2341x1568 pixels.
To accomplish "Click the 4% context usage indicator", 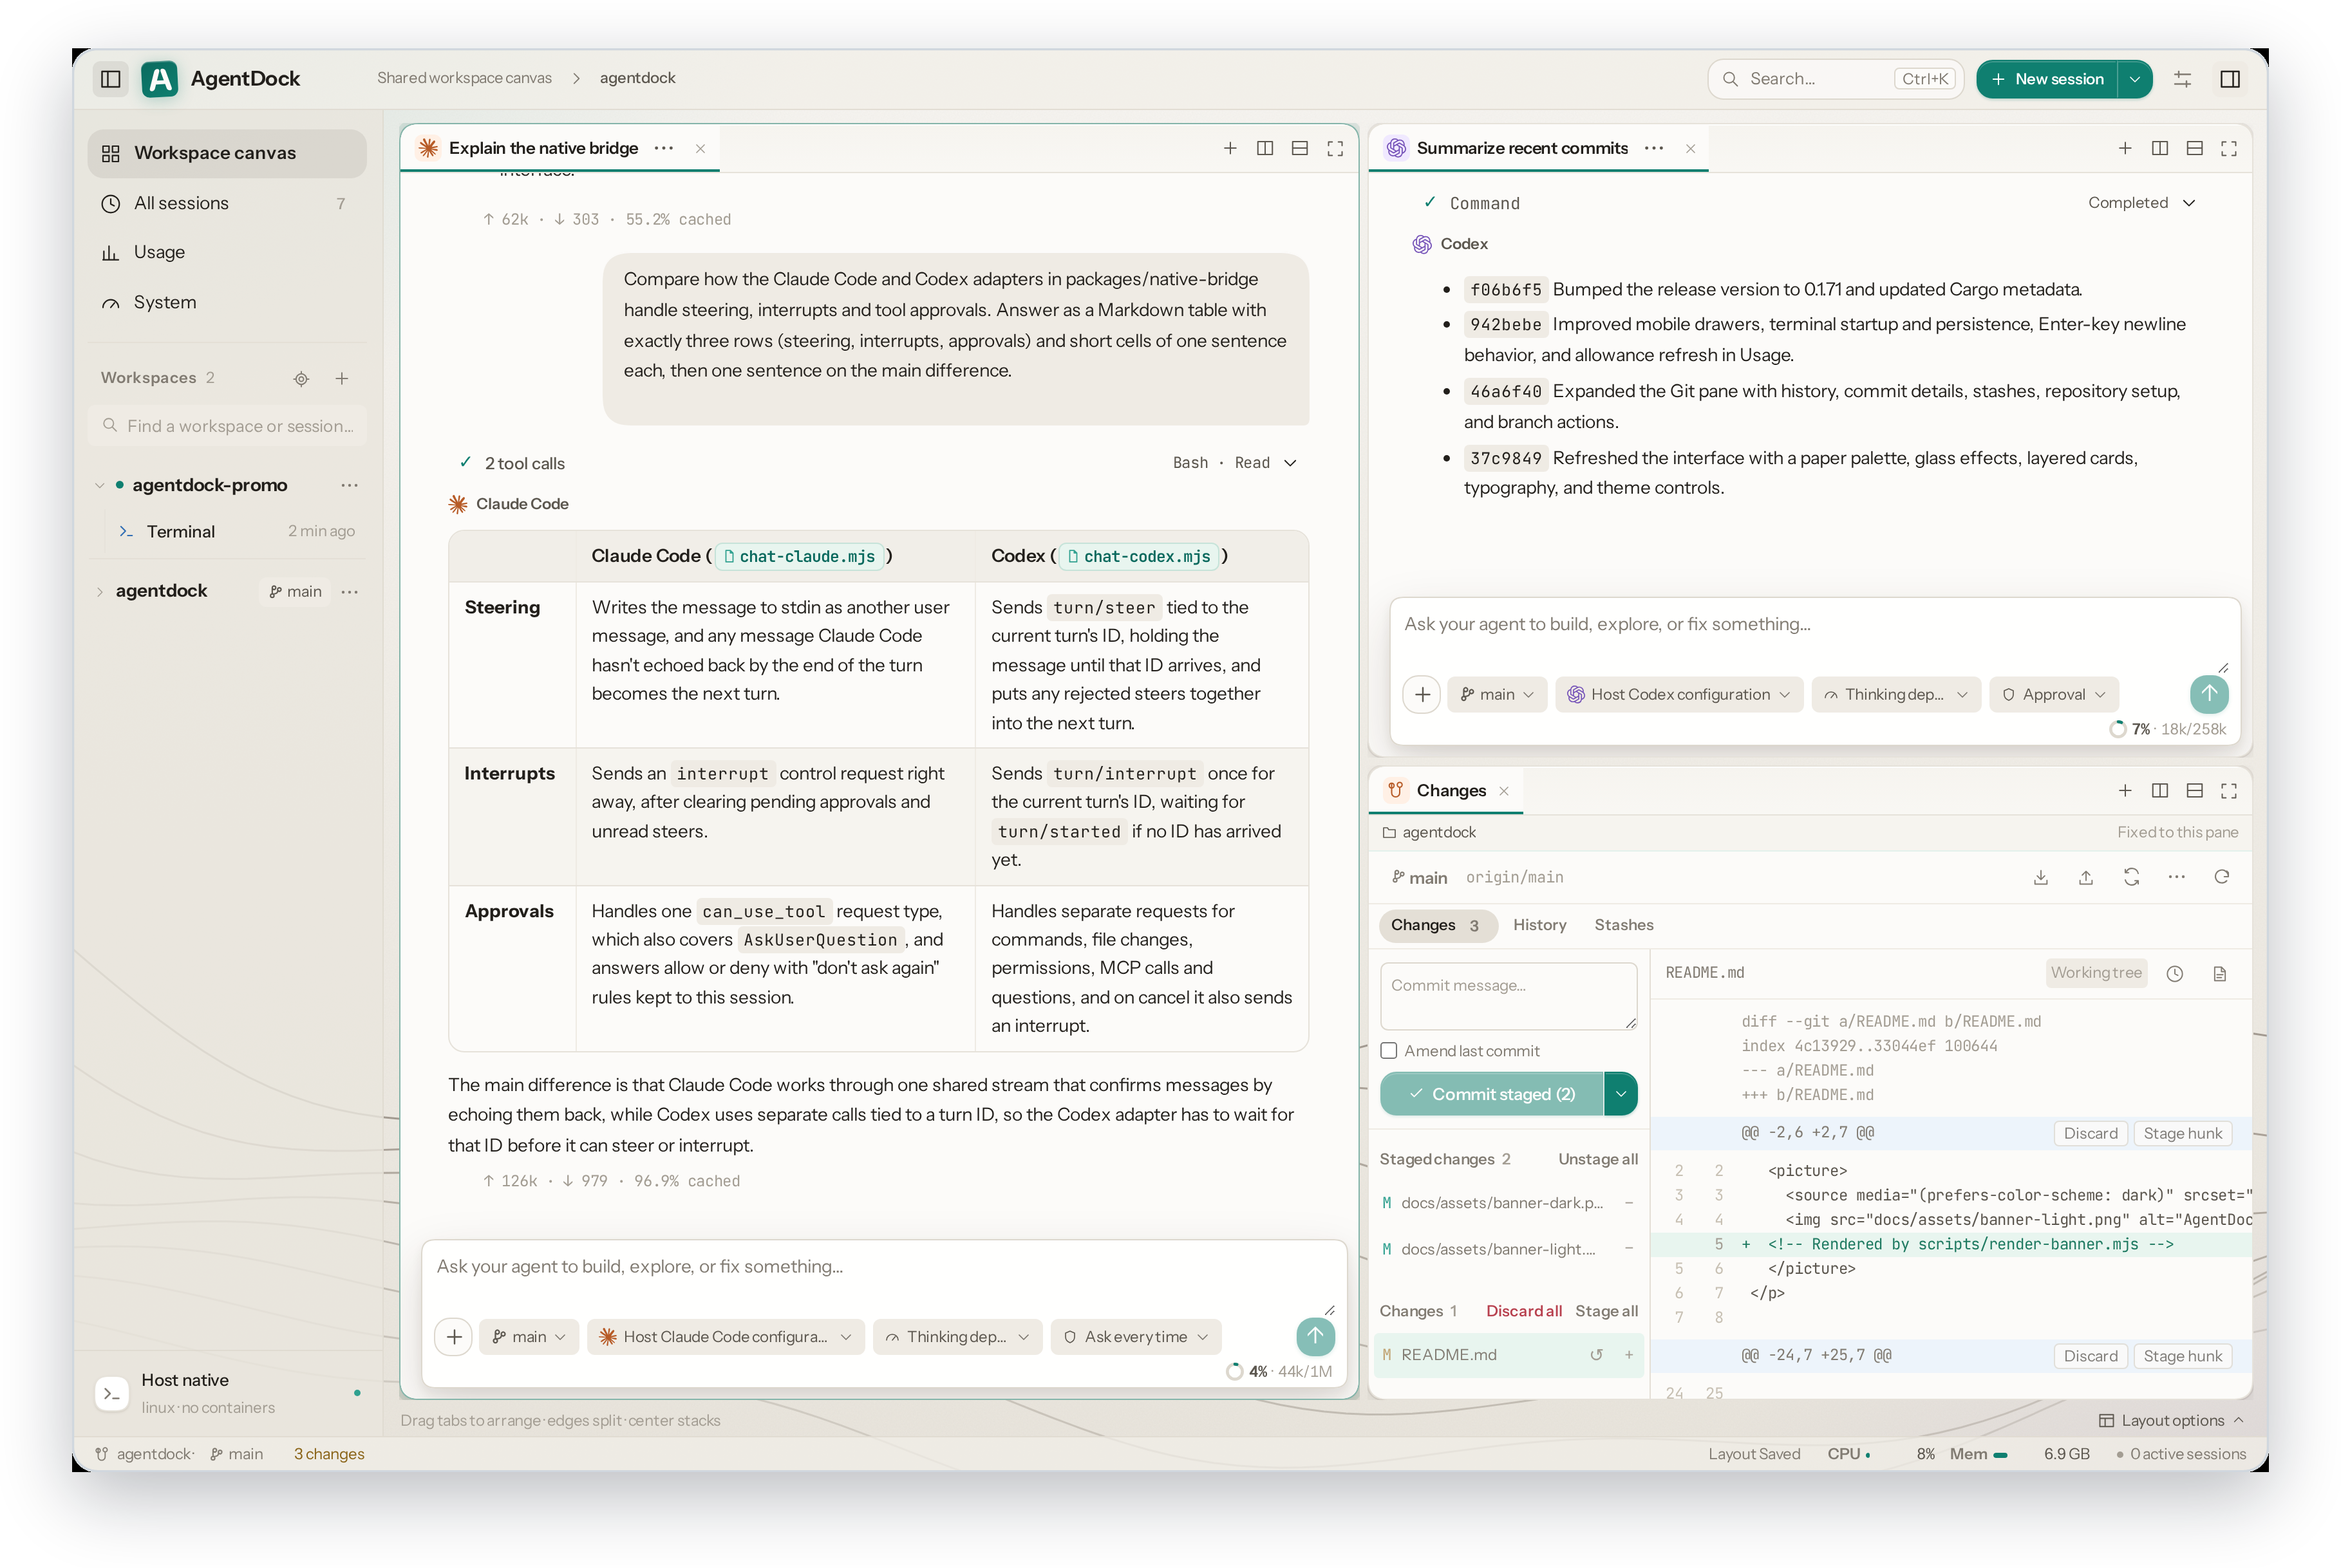I will pos(1278,1371).
